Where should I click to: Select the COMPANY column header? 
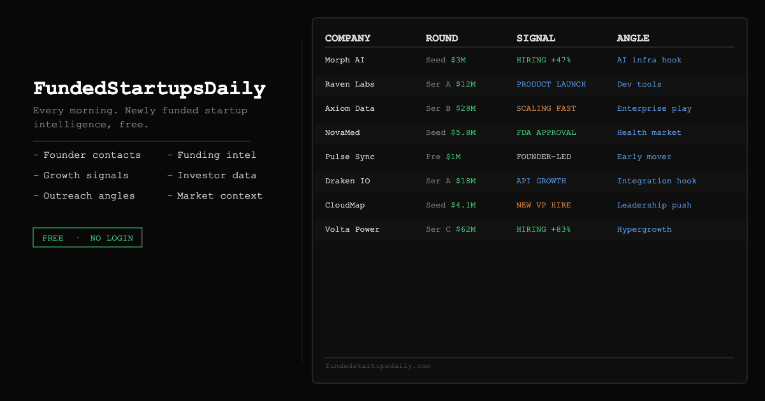pyautogui.click(x=347, y=38)
